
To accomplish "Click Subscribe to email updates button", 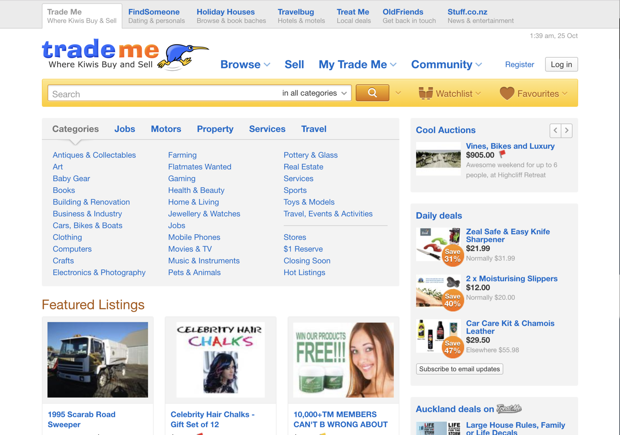I will (x=459, y=369).
